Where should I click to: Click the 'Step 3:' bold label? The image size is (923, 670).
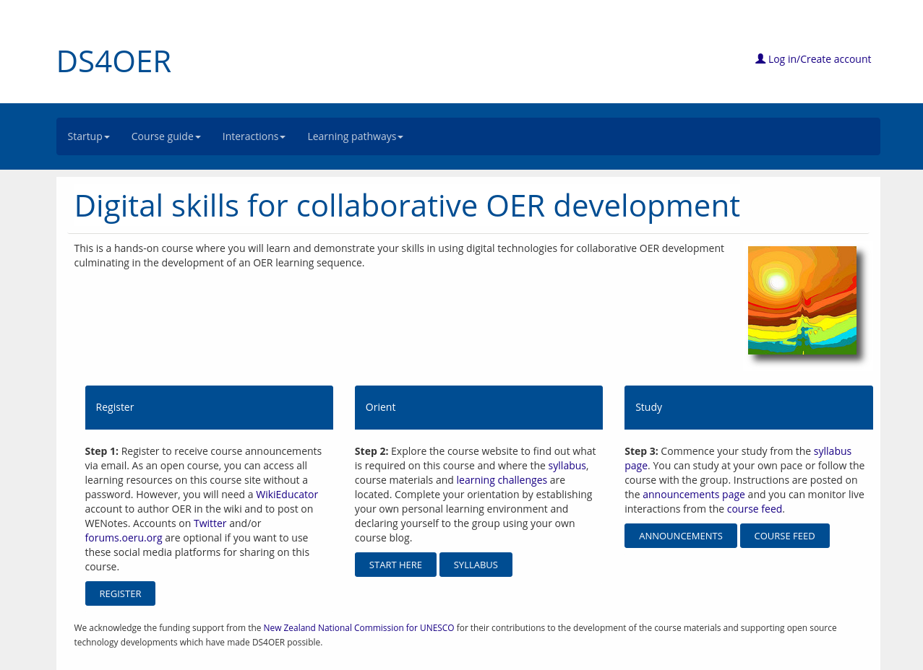click(x=641, y=451)
